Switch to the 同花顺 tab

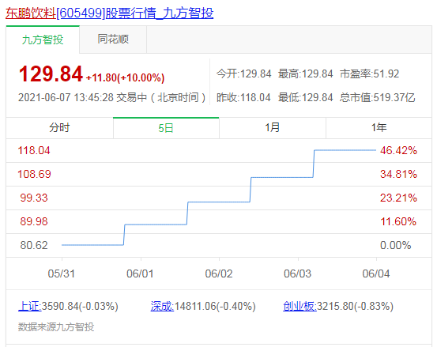click(113, 40)
